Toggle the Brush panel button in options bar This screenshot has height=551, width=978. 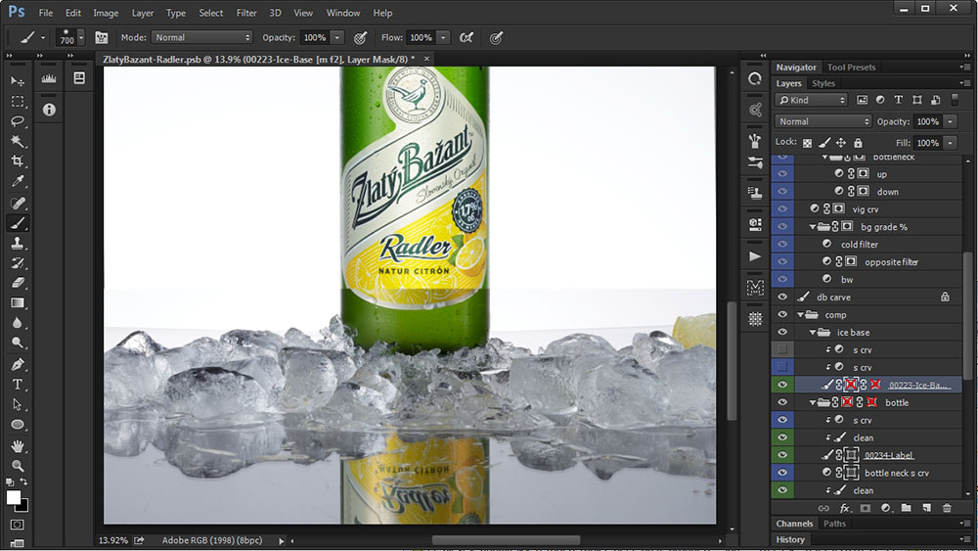101,38
